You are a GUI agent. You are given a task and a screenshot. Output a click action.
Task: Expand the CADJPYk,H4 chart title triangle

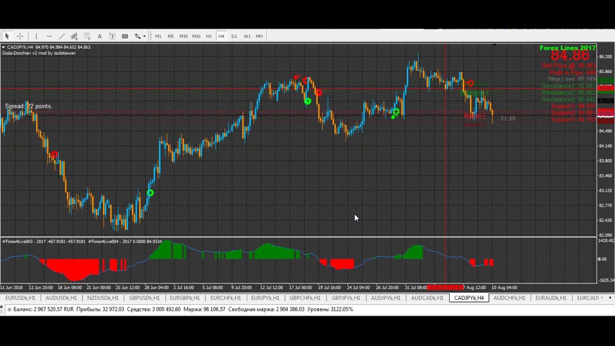click(3, 47)
